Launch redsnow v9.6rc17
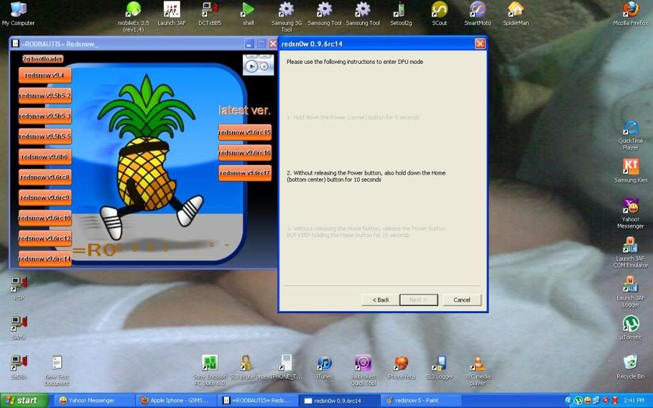The image size is (653, 408). tap(244, 173)
